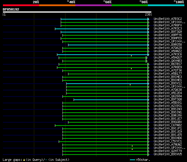Select the UniRef100_A5ANZ2 label

coord(168,51)
